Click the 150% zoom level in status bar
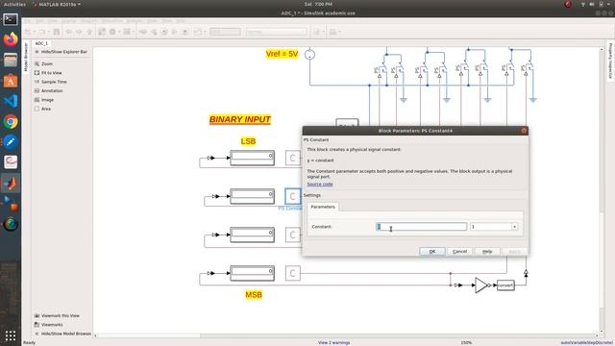Viewport: 615px width, 346px height. 466,342
